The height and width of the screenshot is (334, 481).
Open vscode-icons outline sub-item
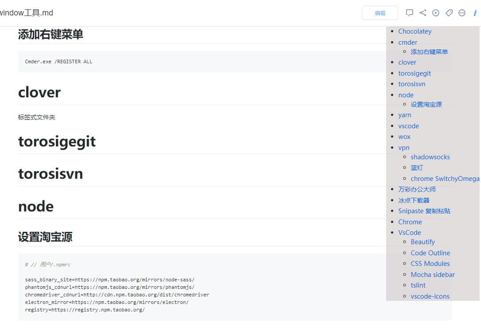(430, 296)
